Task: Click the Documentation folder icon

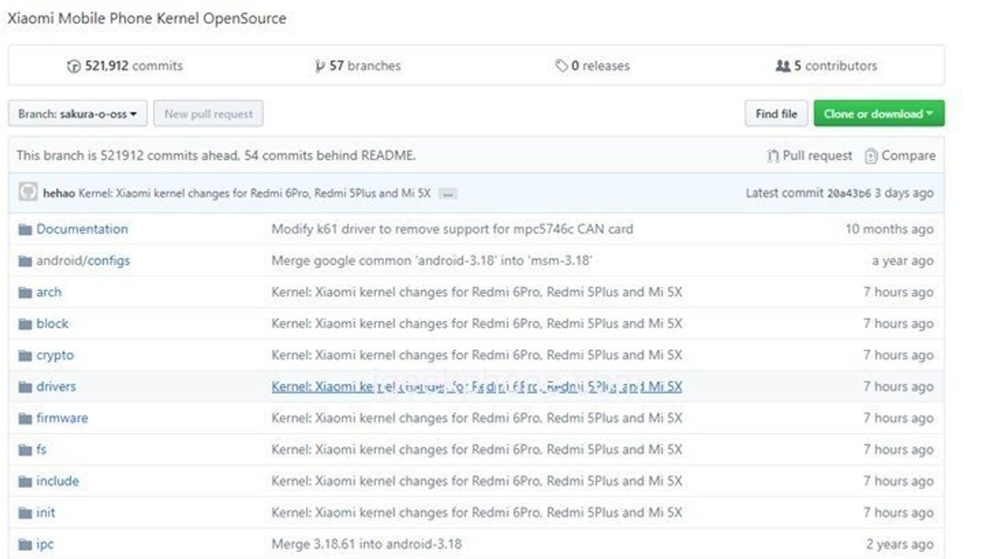Action: tap(25, 230)
